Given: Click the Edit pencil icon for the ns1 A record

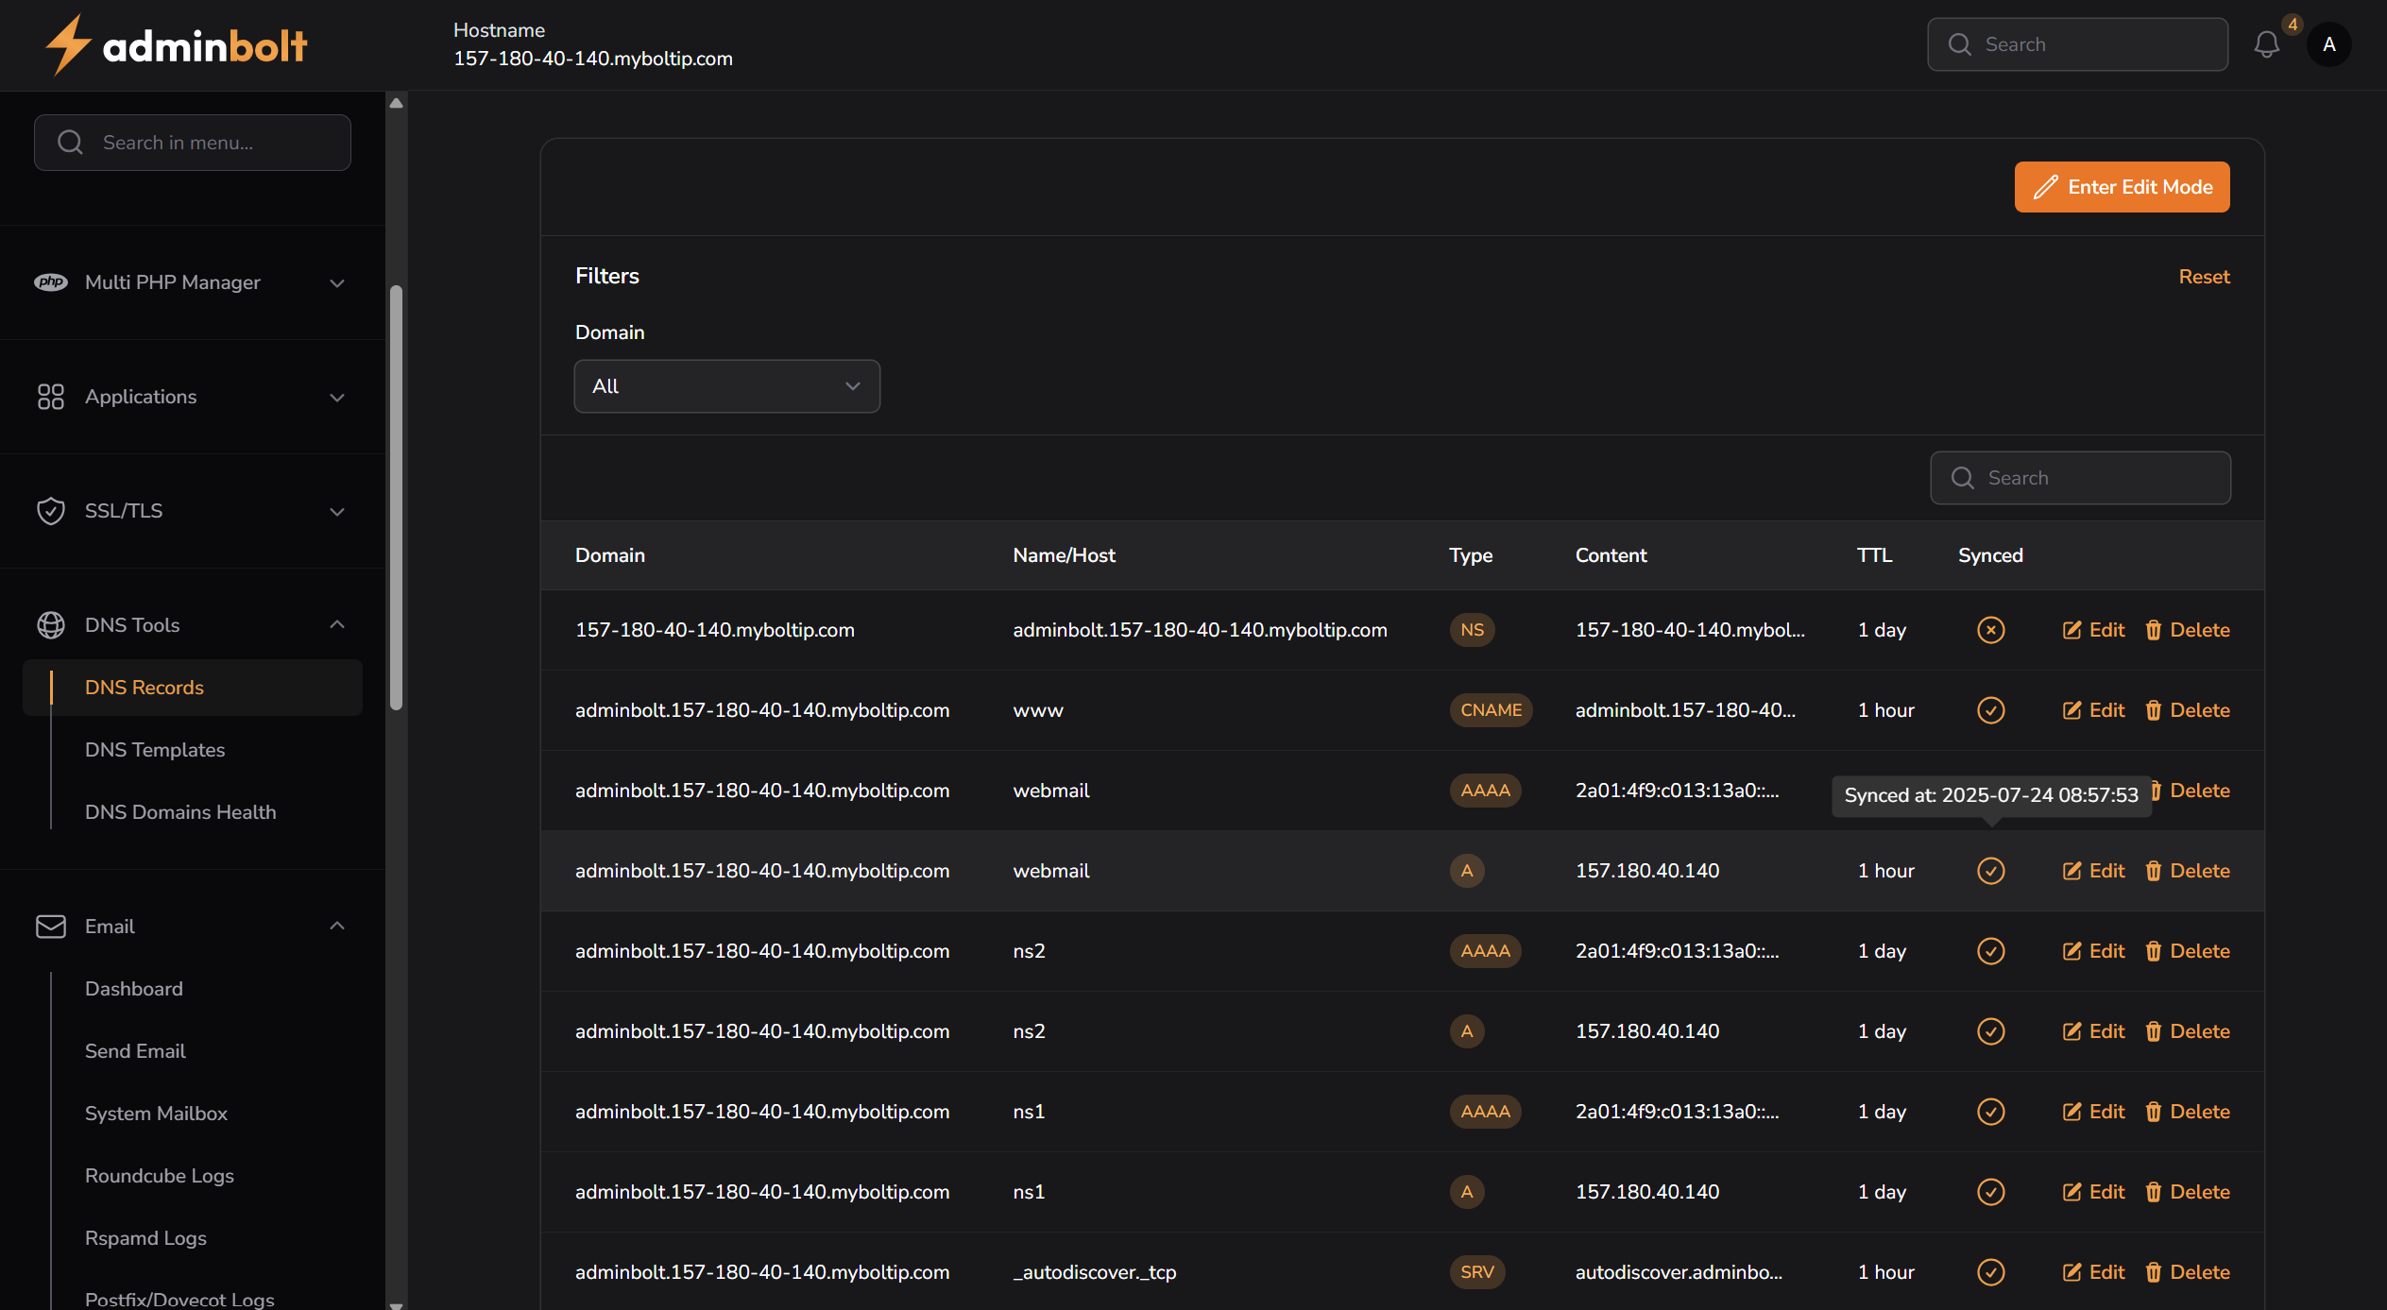Looking at the screenshot, I should (x=2072, y=1192).
